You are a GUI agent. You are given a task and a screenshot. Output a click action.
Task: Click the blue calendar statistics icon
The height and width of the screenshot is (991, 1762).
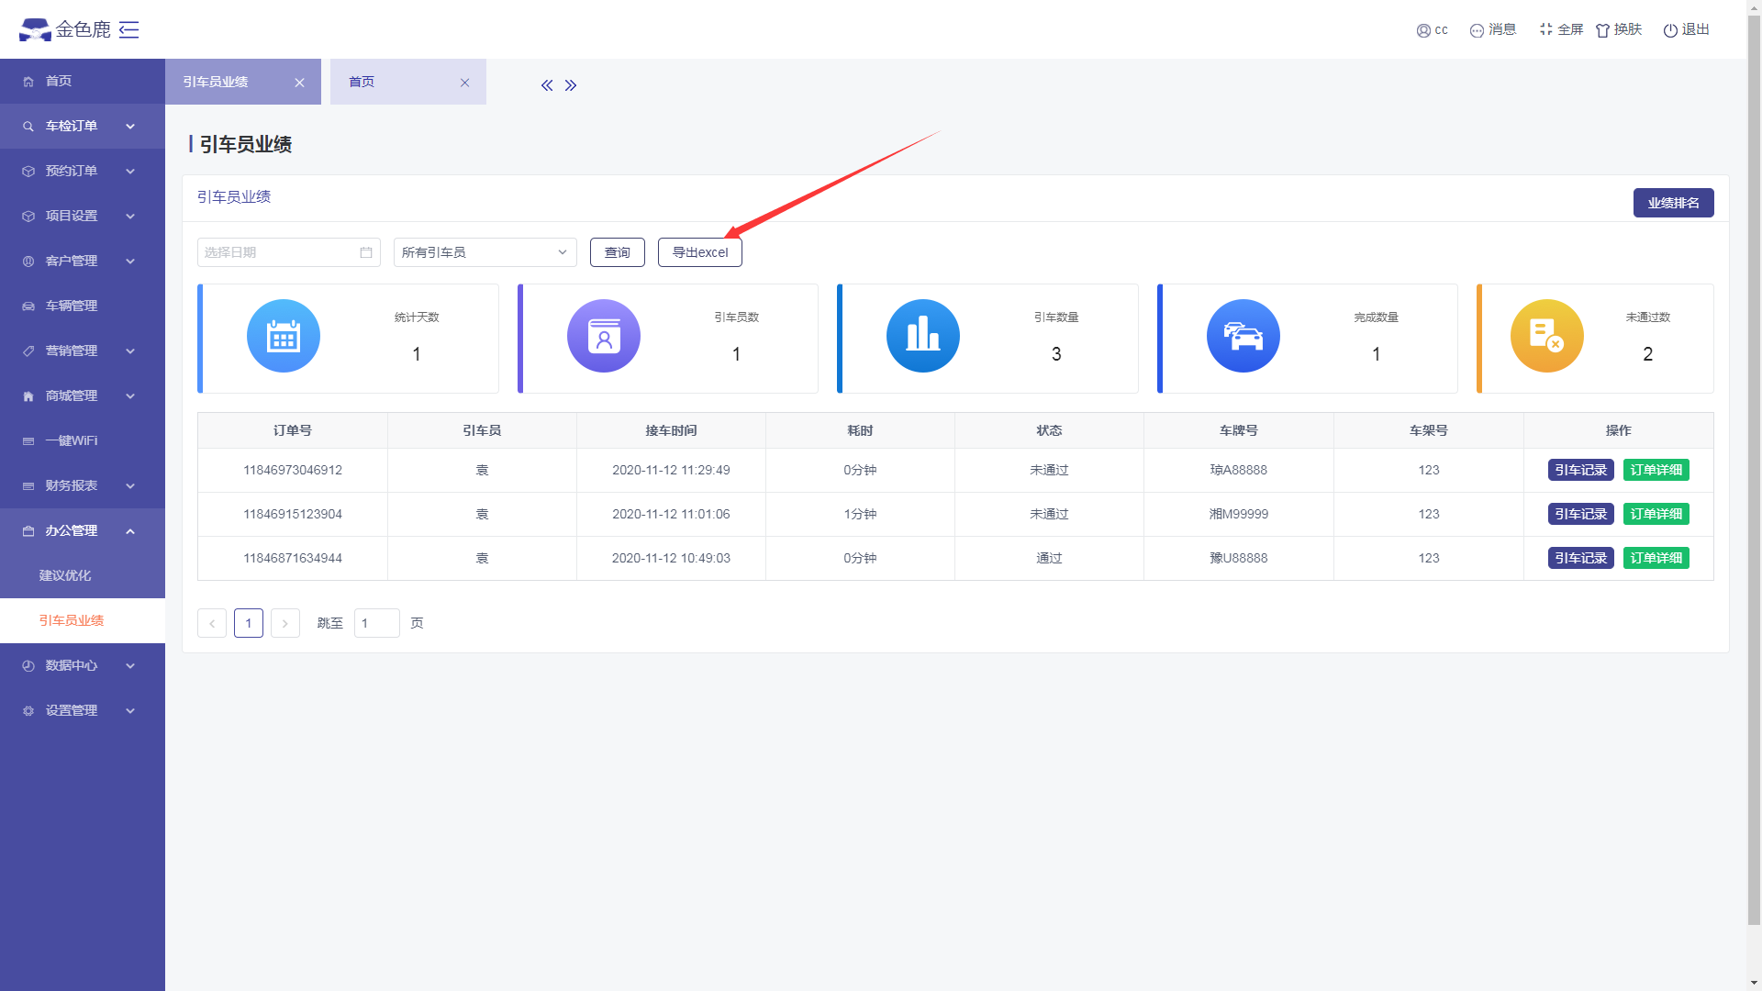284,336
